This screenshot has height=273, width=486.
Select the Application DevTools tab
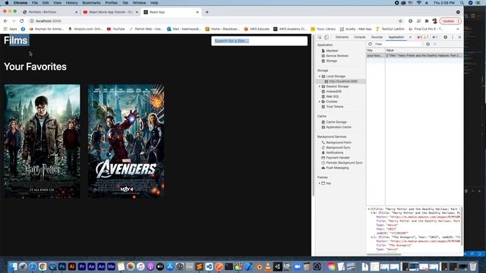396,37
